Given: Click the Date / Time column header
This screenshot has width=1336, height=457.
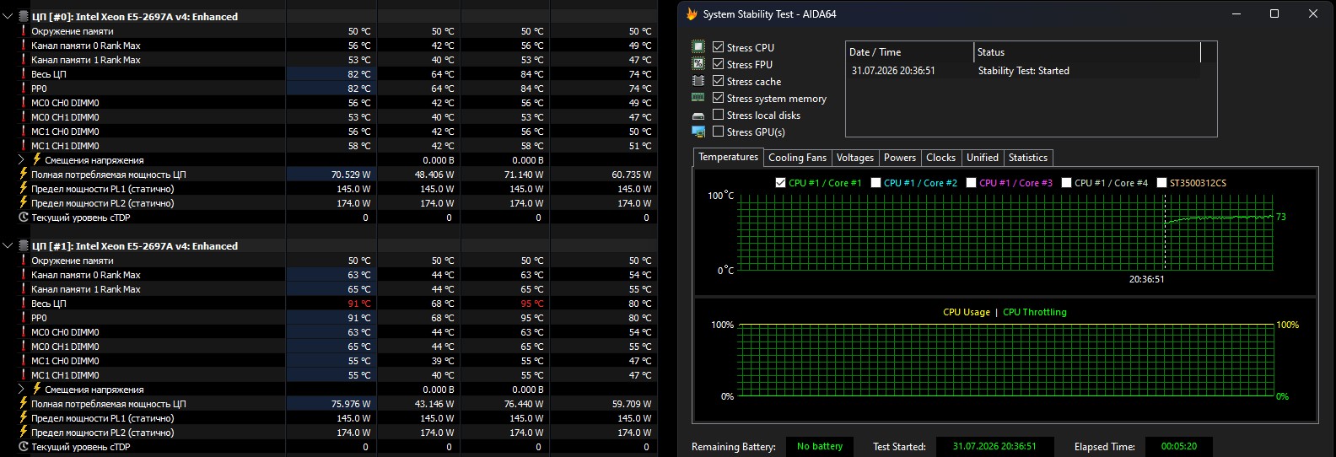Looking at the screenshot, I should 910,52.
